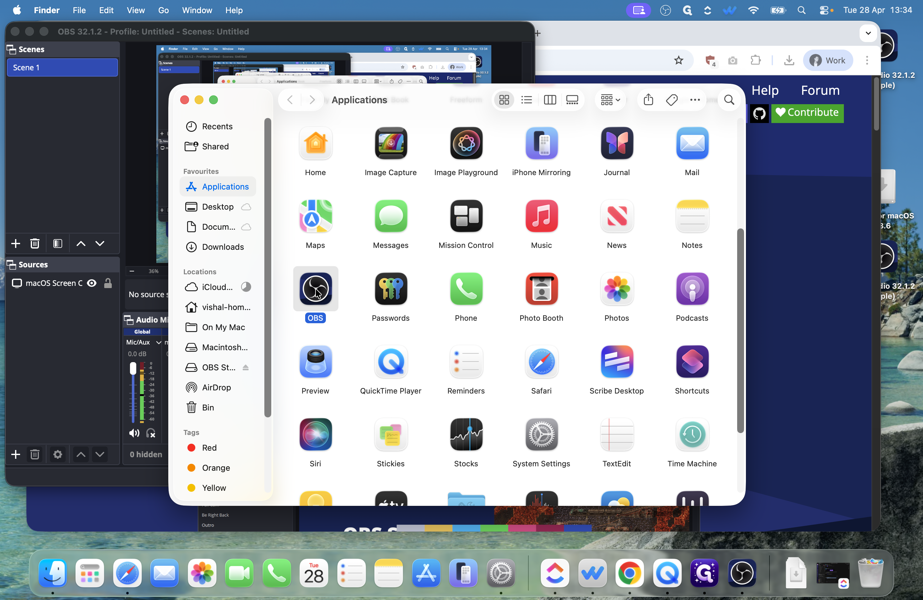Open the Scribe Desktop app icon
The height and width of the screenshot is (600, 923).
click(x=617, y=362)
